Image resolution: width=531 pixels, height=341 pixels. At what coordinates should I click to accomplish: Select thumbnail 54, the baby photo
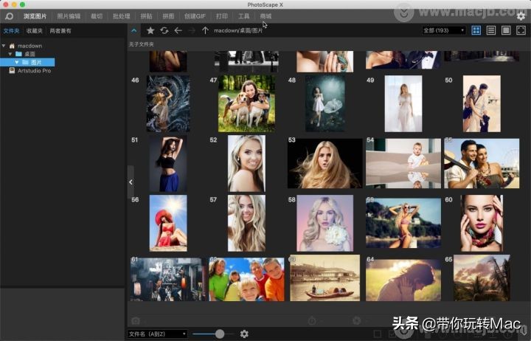tap(403, 163)
